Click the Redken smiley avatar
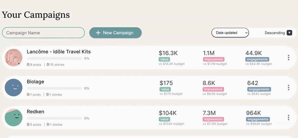This screenshot has width=298, height=138. [14, 118]
